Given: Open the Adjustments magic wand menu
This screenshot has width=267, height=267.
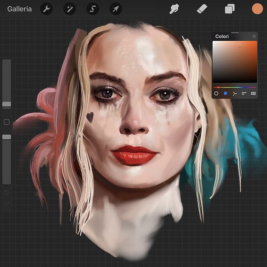Looking at the screenshot, I should click(70, 9).
